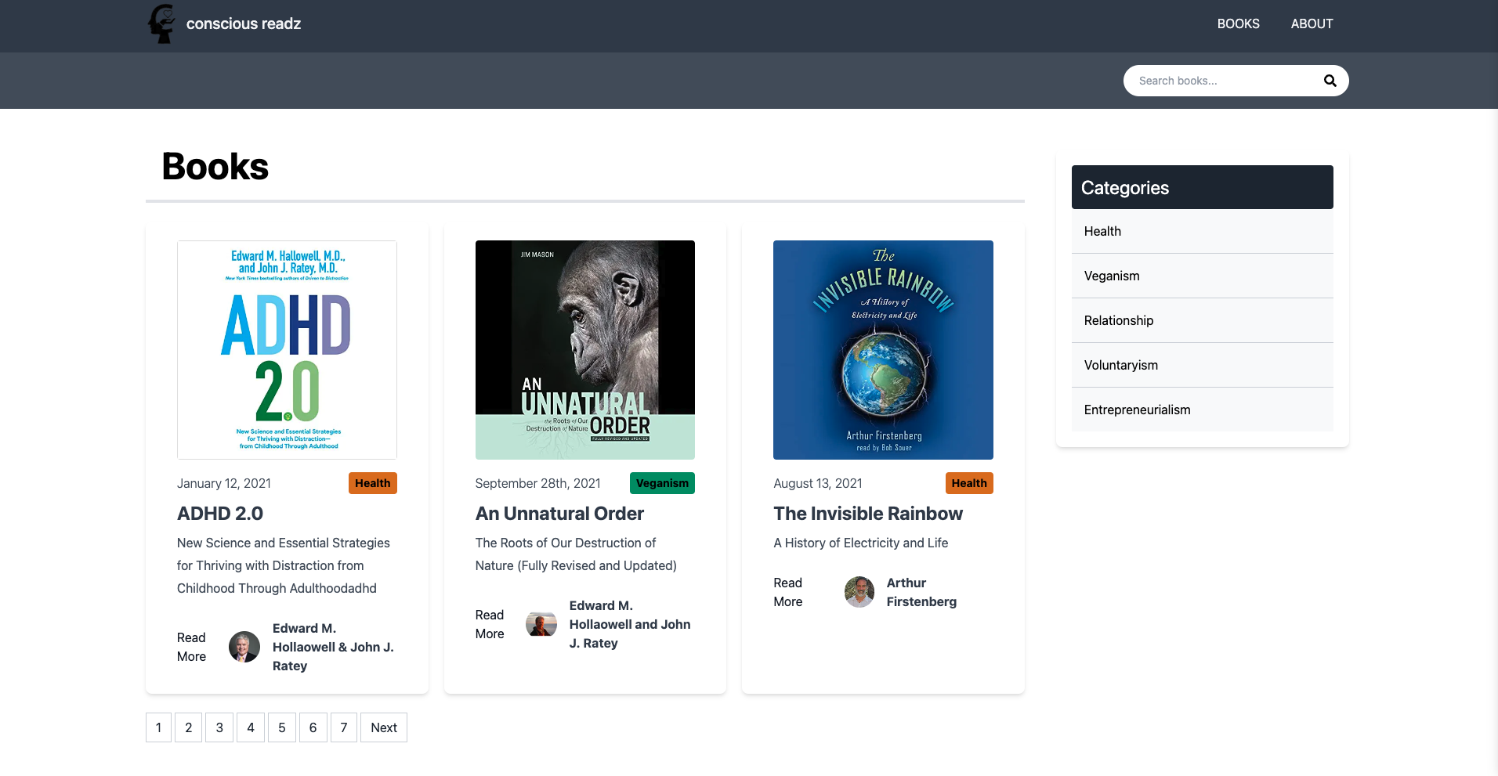Go to page 3 of the book list
The width and height of the screenshot is (1498, 776).
(x=219, y=727)
